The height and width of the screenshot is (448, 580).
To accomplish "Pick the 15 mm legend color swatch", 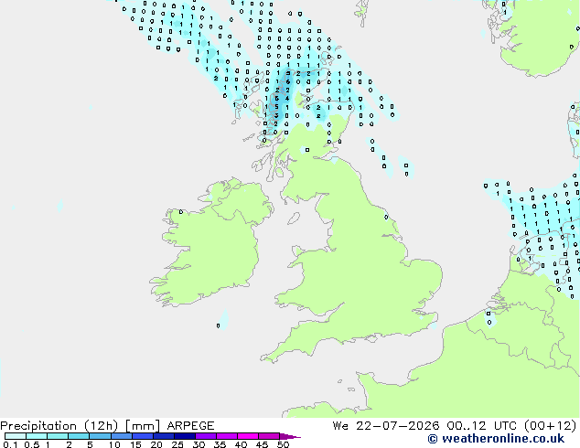I will pyautogui.click(x=143, y=436).
